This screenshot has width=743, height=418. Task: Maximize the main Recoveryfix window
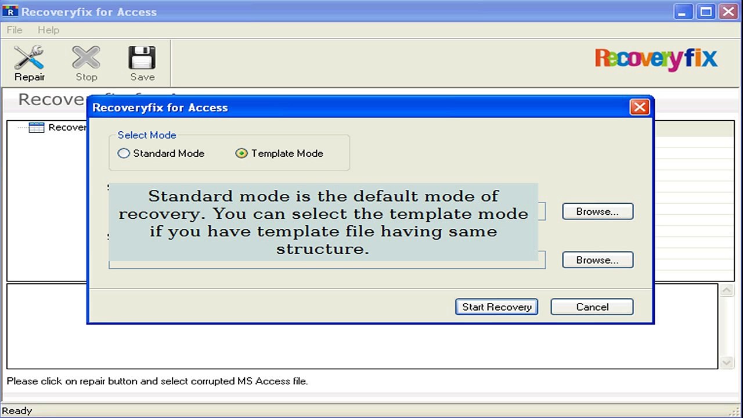706,12
